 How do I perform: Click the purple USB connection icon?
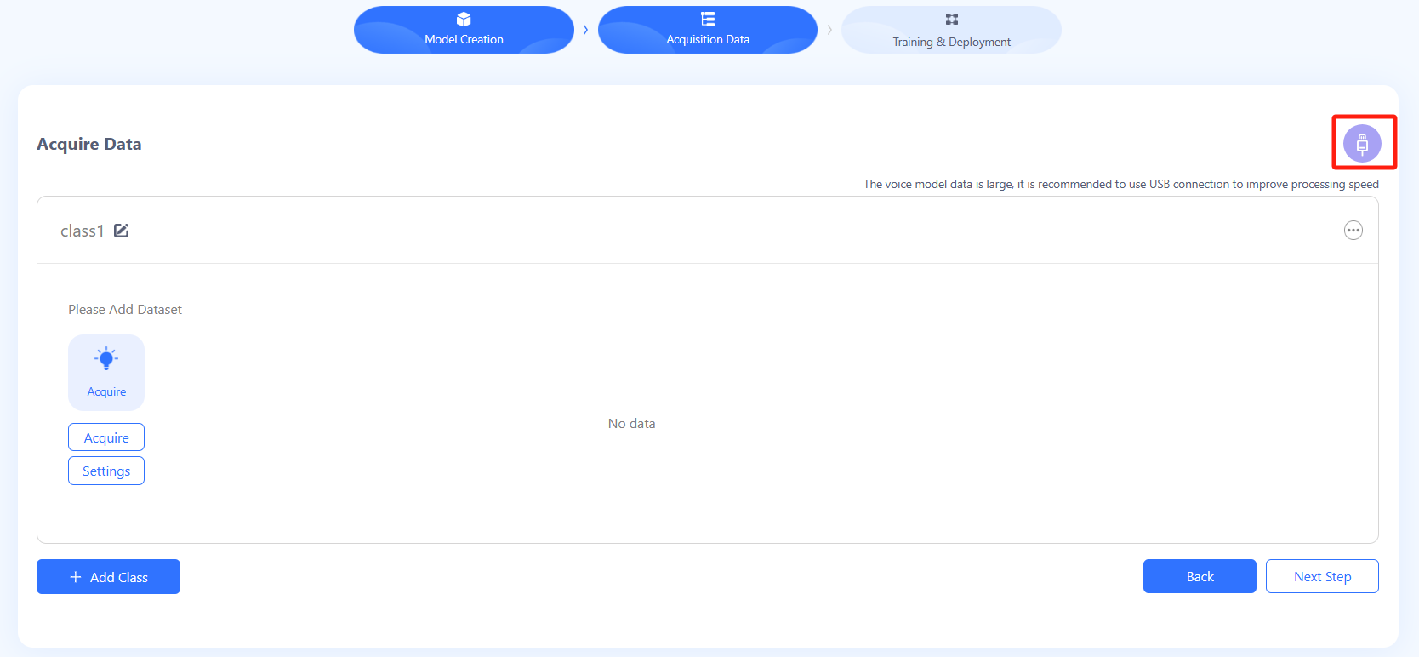pyautogui.click(x=1362, y=144)
